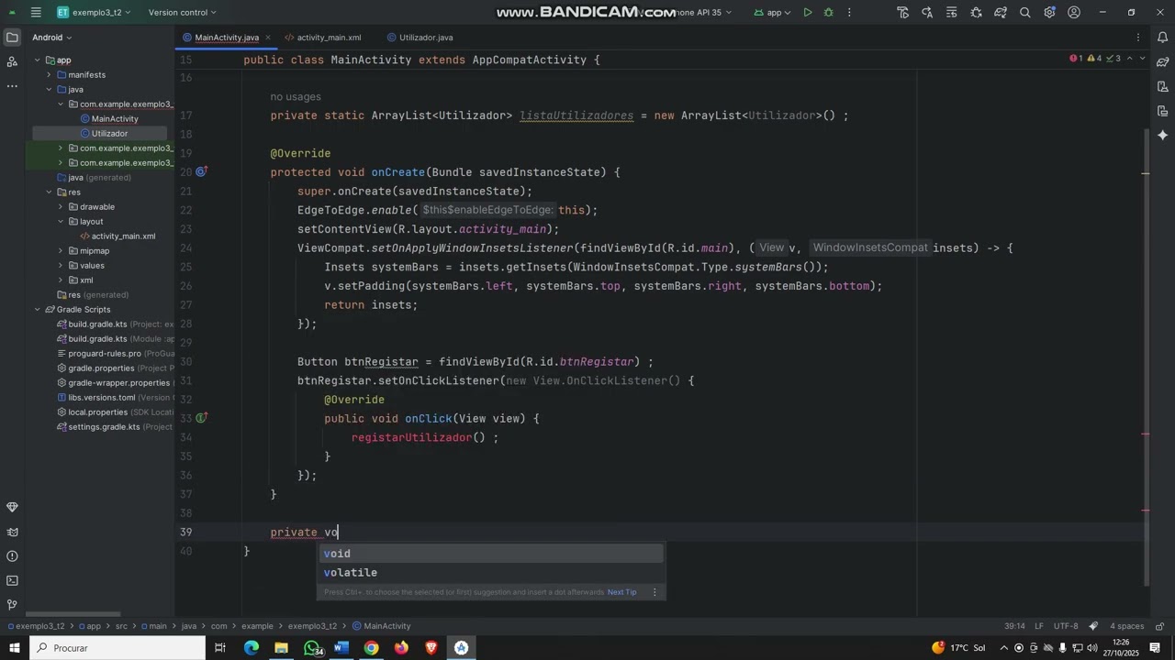Expand the drawable folder
The width and height of the screenshot is (1175, 660).
(61, 207)
